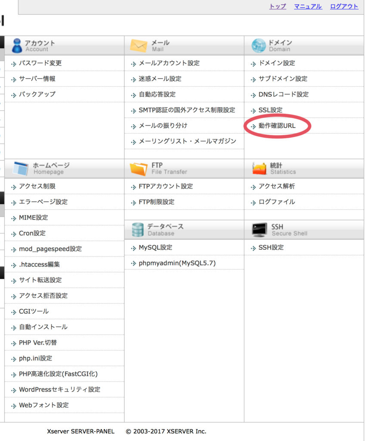Click the SSH terminal monitor icon

259,230
